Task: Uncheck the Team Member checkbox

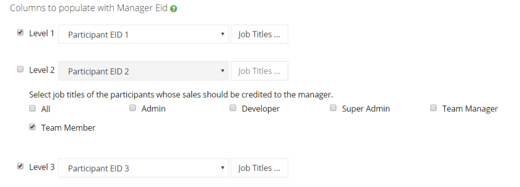Action: (x=32, y=127)
